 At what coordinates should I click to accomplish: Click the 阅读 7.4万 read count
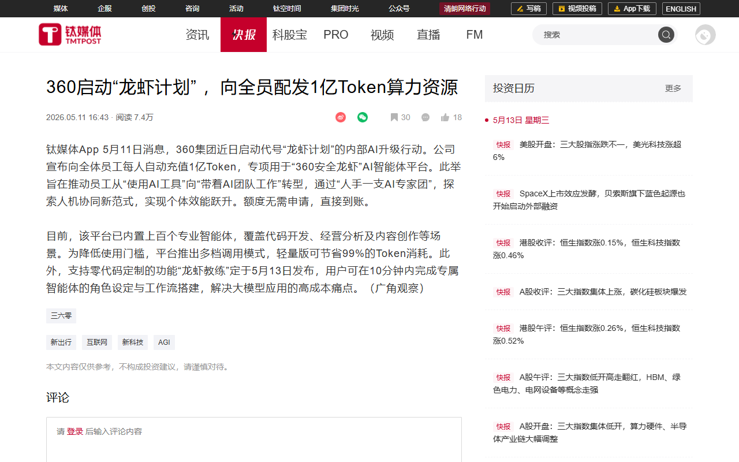135,117
